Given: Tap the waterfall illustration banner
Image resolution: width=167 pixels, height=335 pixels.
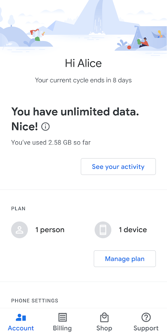Looking at the screenshot, I should 83,27.
